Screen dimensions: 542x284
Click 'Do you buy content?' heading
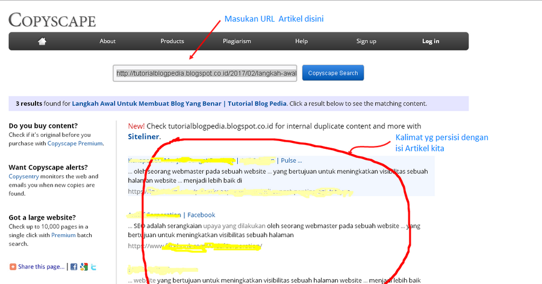coord(43,126)
